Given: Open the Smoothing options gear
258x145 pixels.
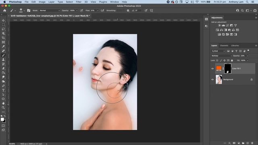Looking at the screenshot, I should (128, 10).
